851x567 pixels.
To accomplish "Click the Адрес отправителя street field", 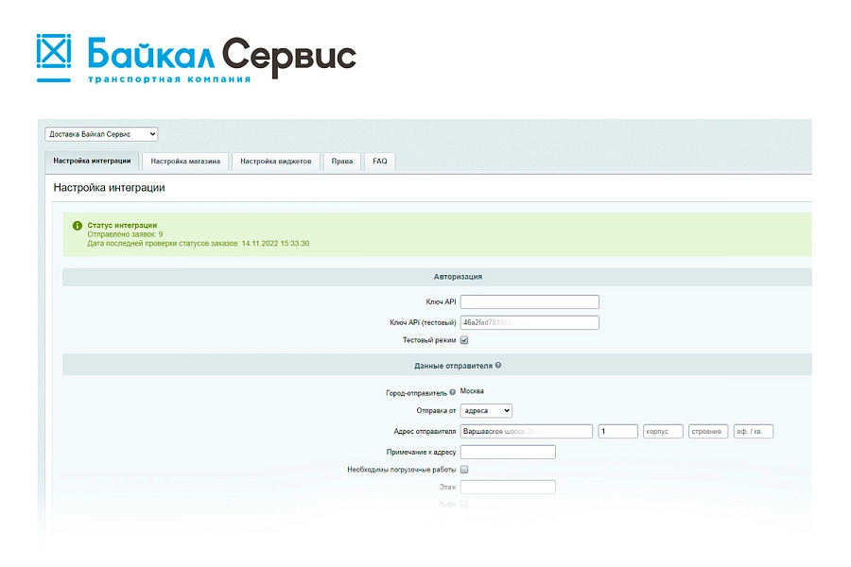I will (527, 431).
